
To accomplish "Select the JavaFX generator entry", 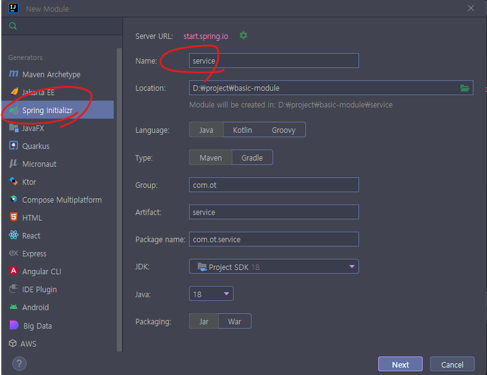I will coord(58,128).
